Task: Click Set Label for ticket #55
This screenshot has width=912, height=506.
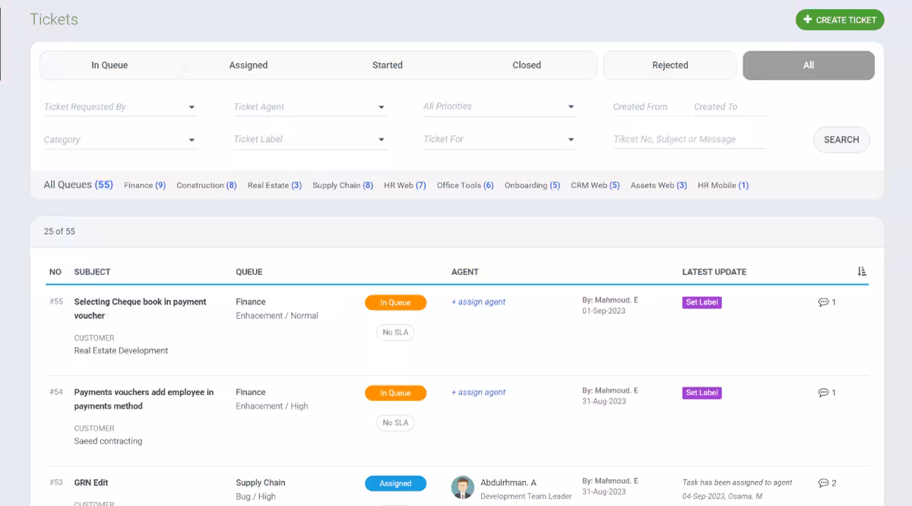Action: pyautogui.click(x=701, y=302)
